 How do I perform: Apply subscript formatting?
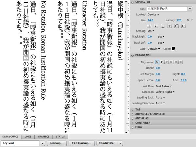click(183, 26)
